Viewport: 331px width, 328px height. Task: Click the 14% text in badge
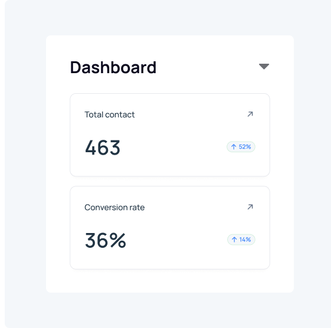click(x=245, y=240)
